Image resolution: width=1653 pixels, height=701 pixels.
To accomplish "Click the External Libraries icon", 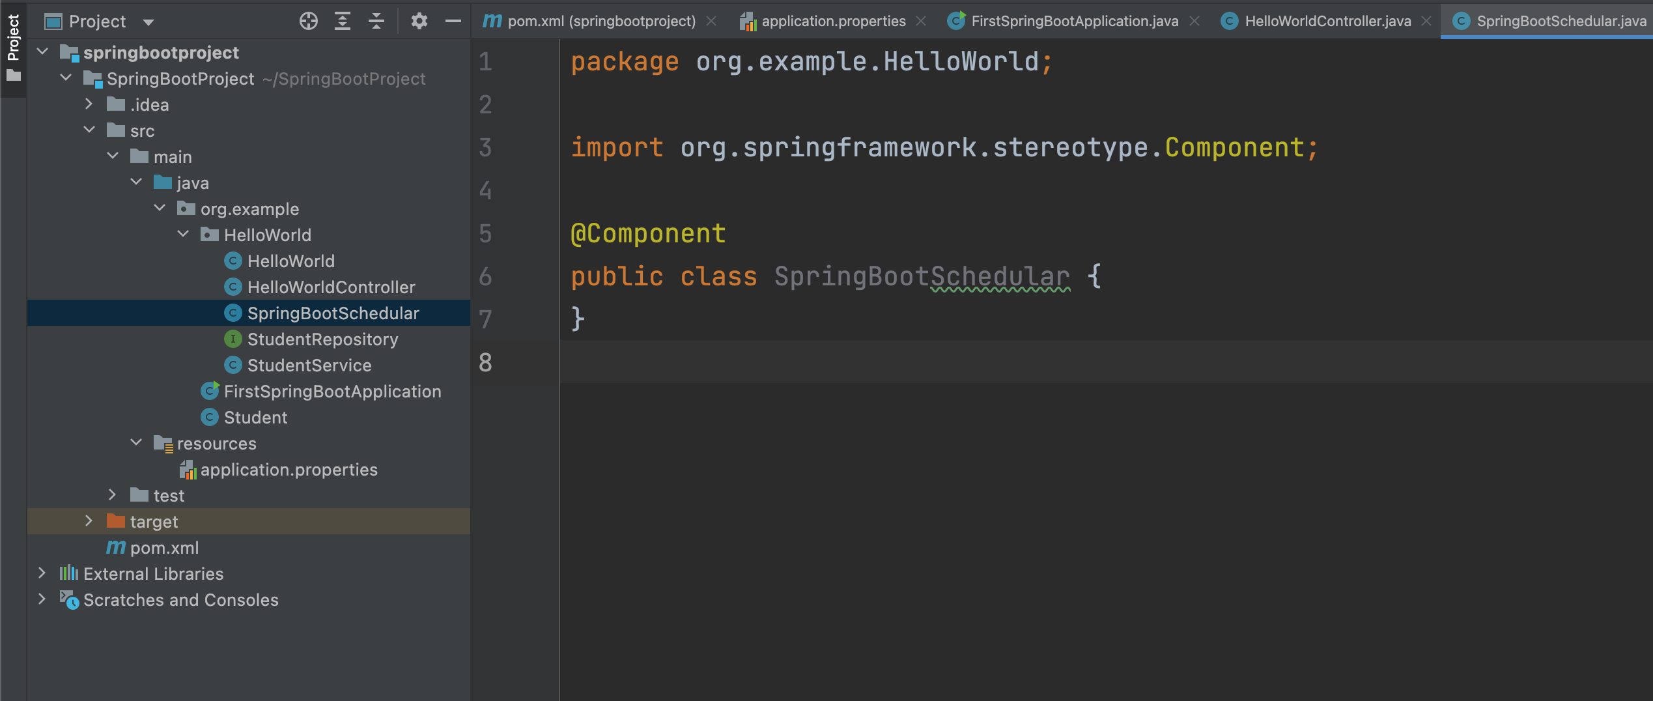I will [69, 573].
